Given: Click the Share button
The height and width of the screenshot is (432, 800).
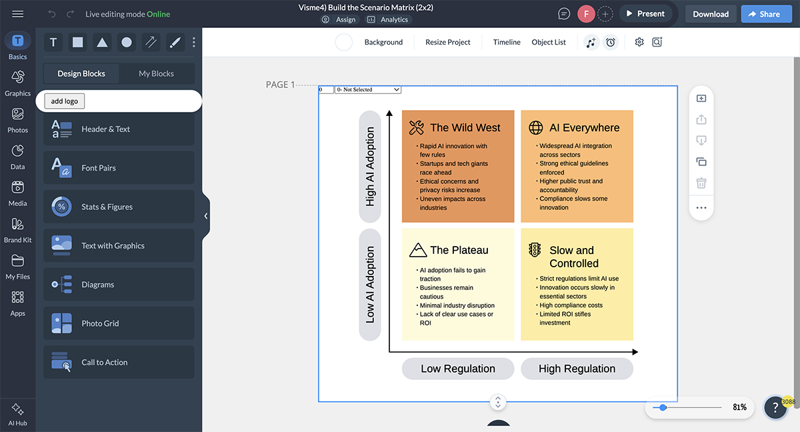Looking at the screenshot, I should [766, 14].
